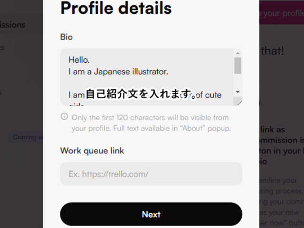
Task: Click the Bio scrollbar up arrow
Action: click(238, 53)
